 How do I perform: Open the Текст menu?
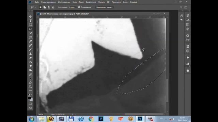tap(81, 2)
